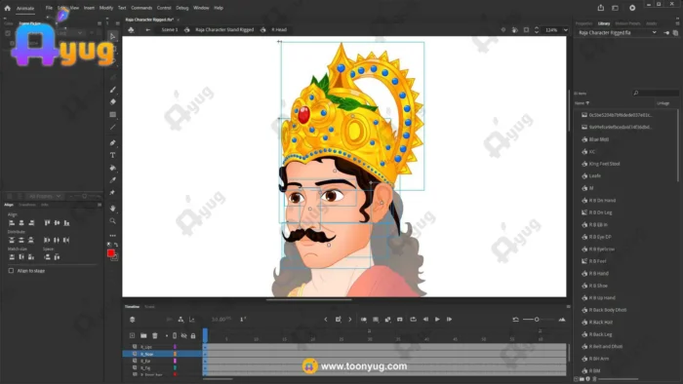Switch to the Transform tab
Viewport: 683px width, 384px height.
[27, 205]
